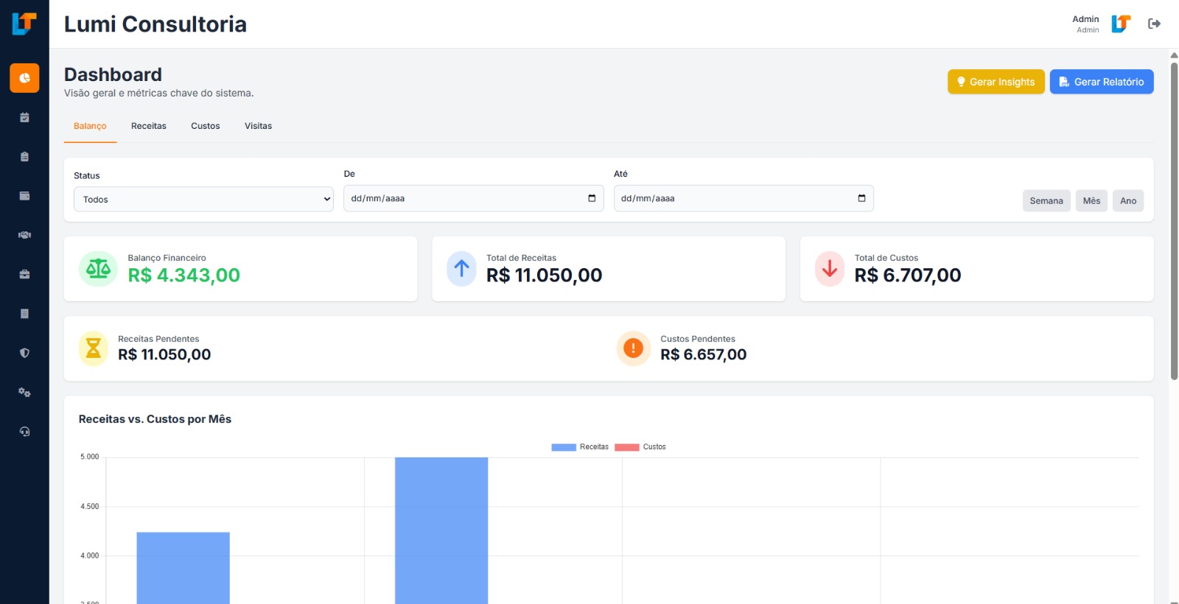Viewport: 1179px width, 604px height.
Task: Toggle the Receitas legend swatch
Action: [x=564, y=447]
